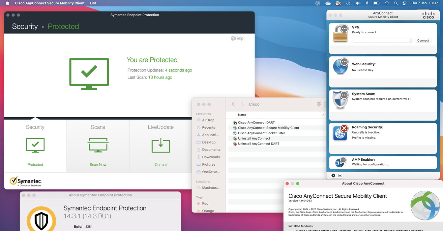Click the battery status icon

pos(377,3)
